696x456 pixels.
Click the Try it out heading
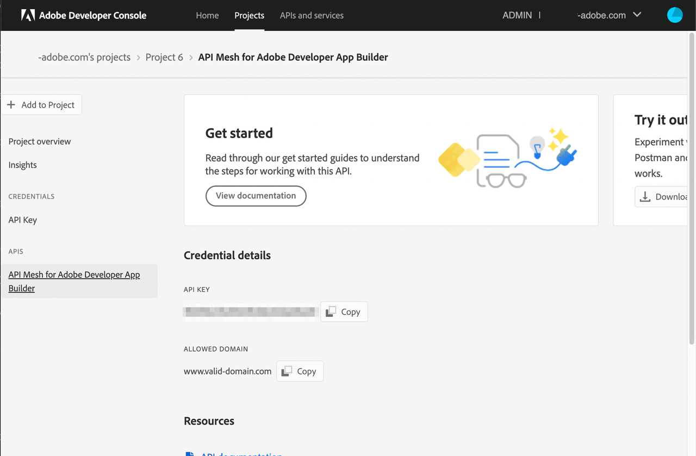[x=661, y=120]
